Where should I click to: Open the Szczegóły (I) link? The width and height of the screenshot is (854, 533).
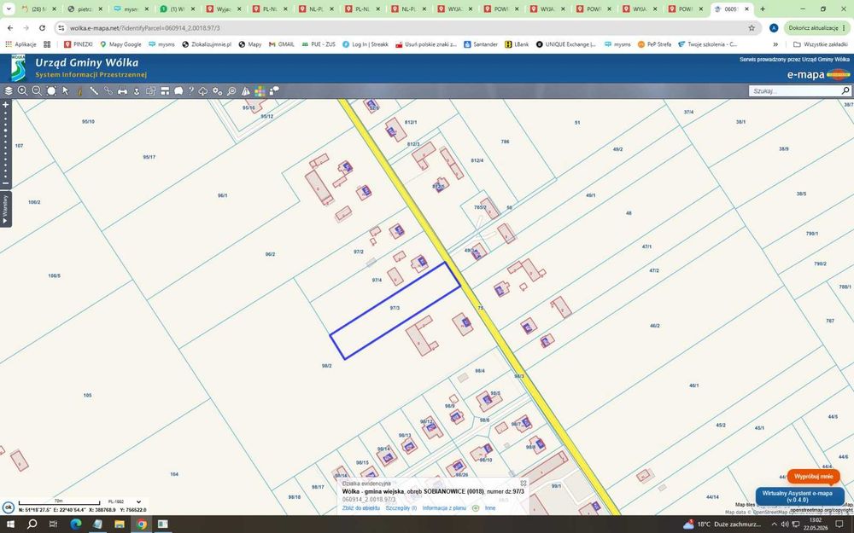(401, 508)
